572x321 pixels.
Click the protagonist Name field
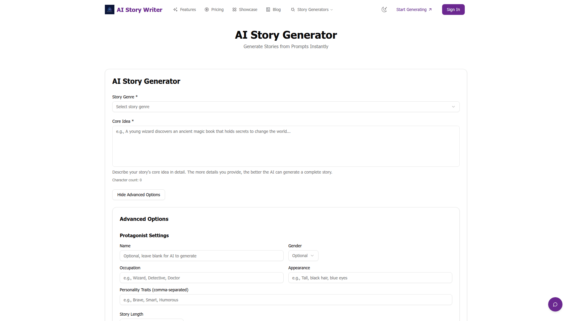pos(201,256)
